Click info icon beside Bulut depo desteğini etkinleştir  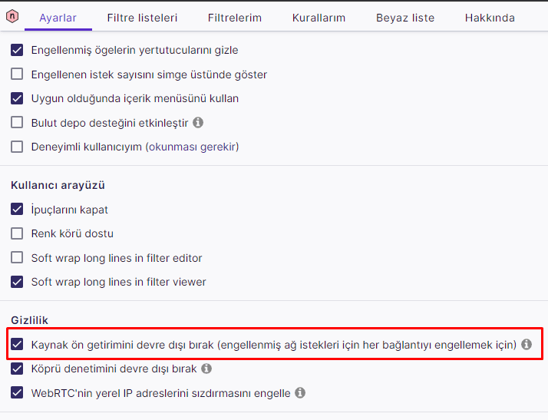point(198,122)
